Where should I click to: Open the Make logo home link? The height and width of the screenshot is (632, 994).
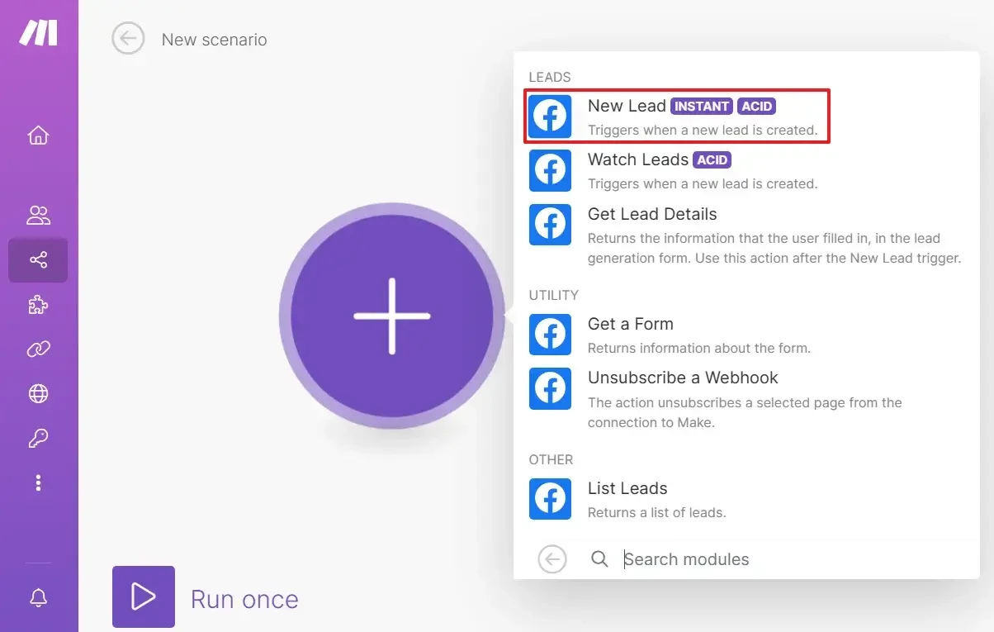38,31
